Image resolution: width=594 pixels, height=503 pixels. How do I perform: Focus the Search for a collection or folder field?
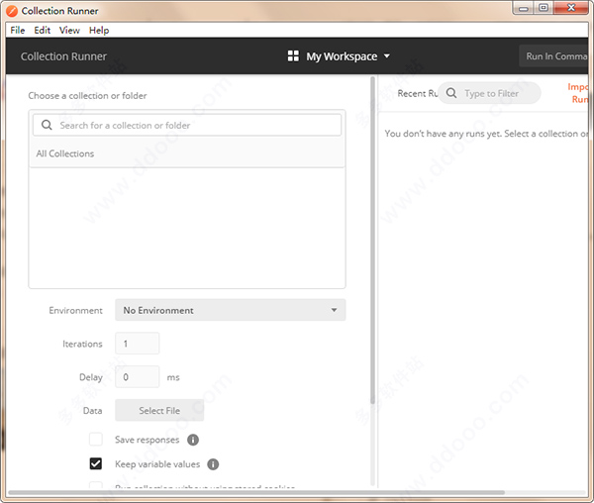tap(187, 125)
